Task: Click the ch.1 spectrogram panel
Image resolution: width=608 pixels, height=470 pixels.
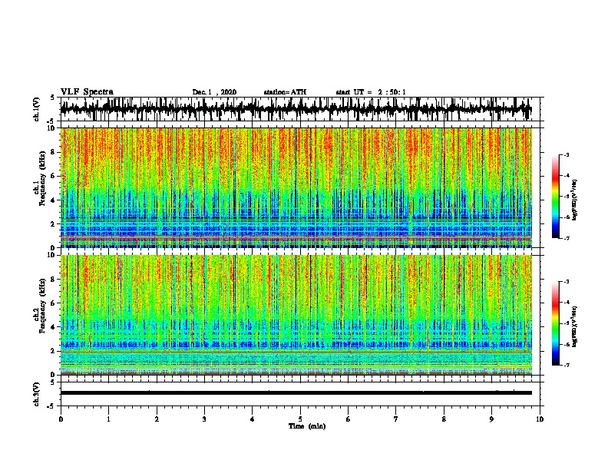Action: pyautogui.click(x=296, y=187)
